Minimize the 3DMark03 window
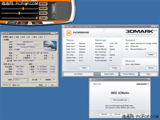 click(152, 27)
